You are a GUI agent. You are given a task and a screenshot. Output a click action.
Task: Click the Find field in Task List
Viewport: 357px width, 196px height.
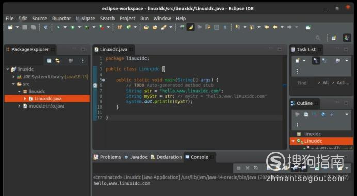(302, 83)
